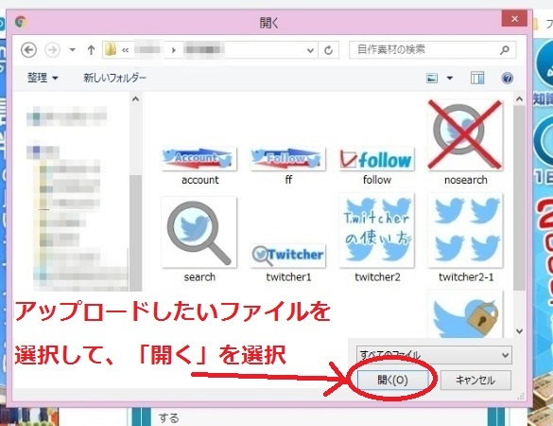Expand the address bar history dropdown
This screenshot has width=553, height=426.
point(310,50)
